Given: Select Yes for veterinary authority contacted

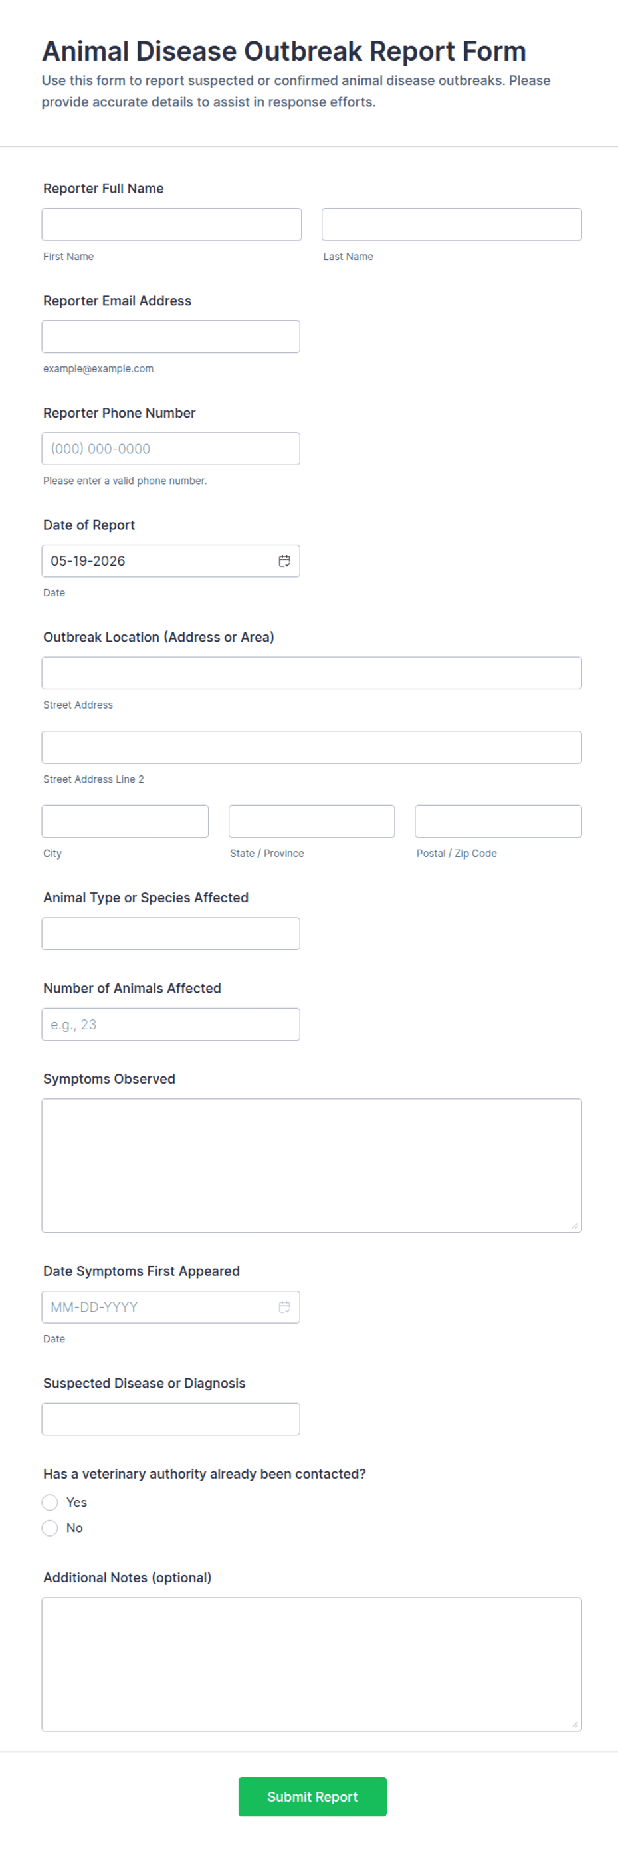Looking at the screenshot, I should pos(50,1501).
